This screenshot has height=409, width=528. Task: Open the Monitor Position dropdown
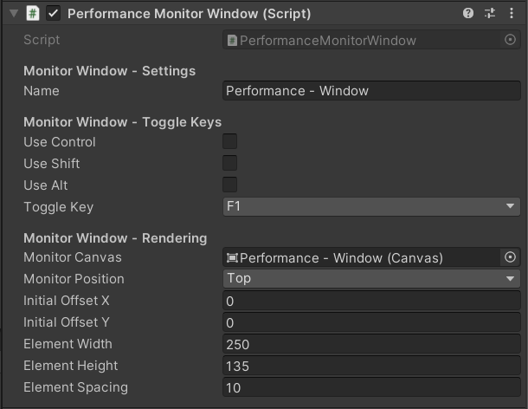pos(371,279)
